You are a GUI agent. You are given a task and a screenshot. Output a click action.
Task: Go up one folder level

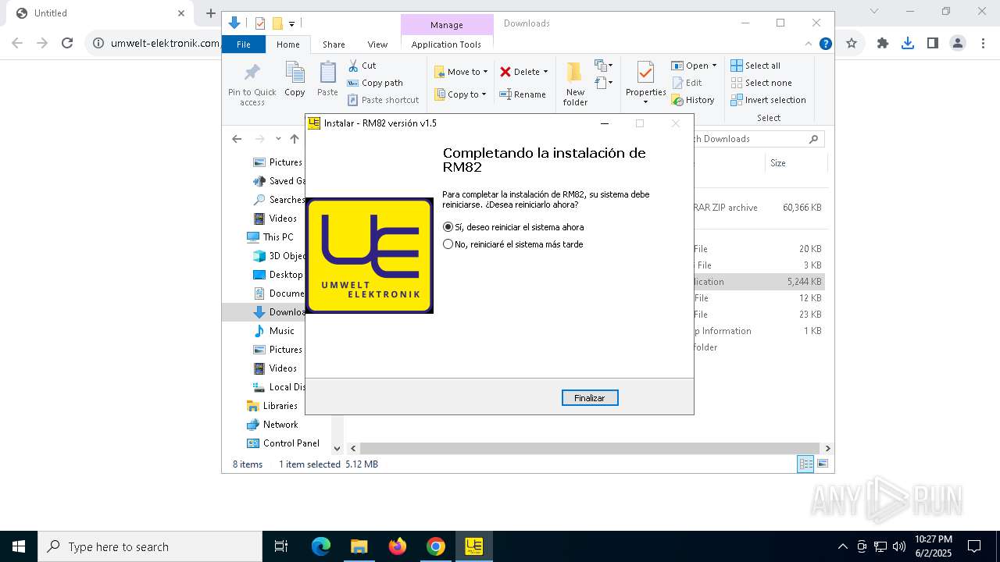coord(294,139)
